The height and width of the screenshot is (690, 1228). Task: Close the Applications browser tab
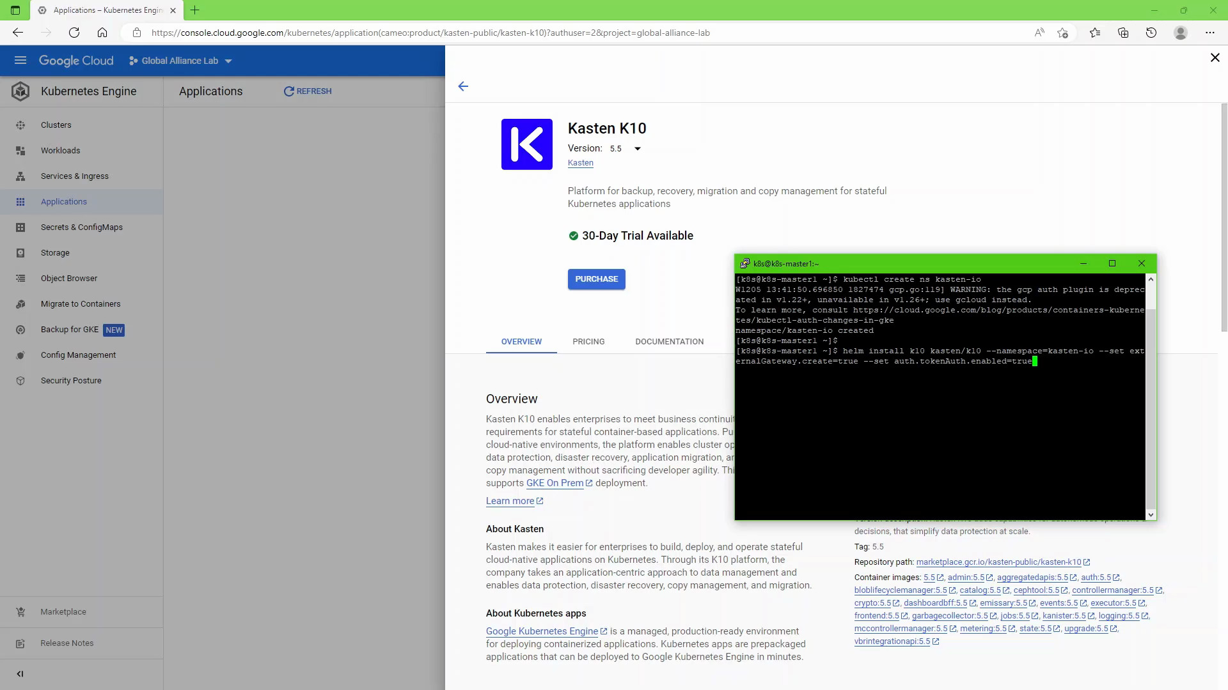point(173,10)
